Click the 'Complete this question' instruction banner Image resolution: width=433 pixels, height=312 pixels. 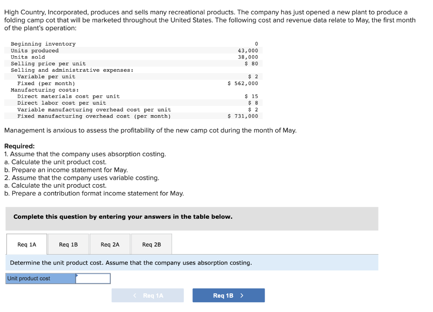[192, 219]
